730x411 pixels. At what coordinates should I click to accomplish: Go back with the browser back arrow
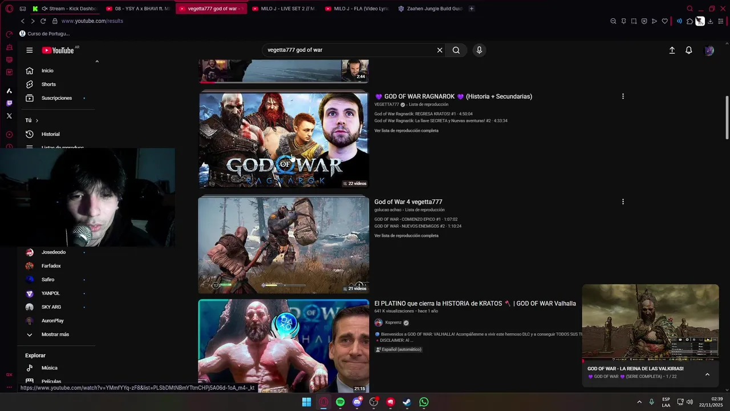[23, 21]
